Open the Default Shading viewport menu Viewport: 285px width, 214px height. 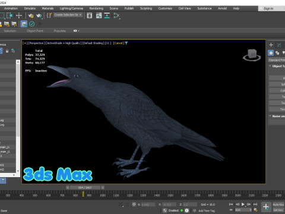(93, 43)
